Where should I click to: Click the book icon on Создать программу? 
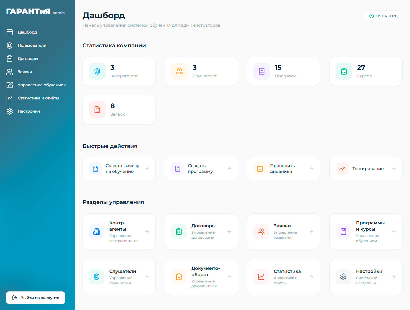[178, 169]
